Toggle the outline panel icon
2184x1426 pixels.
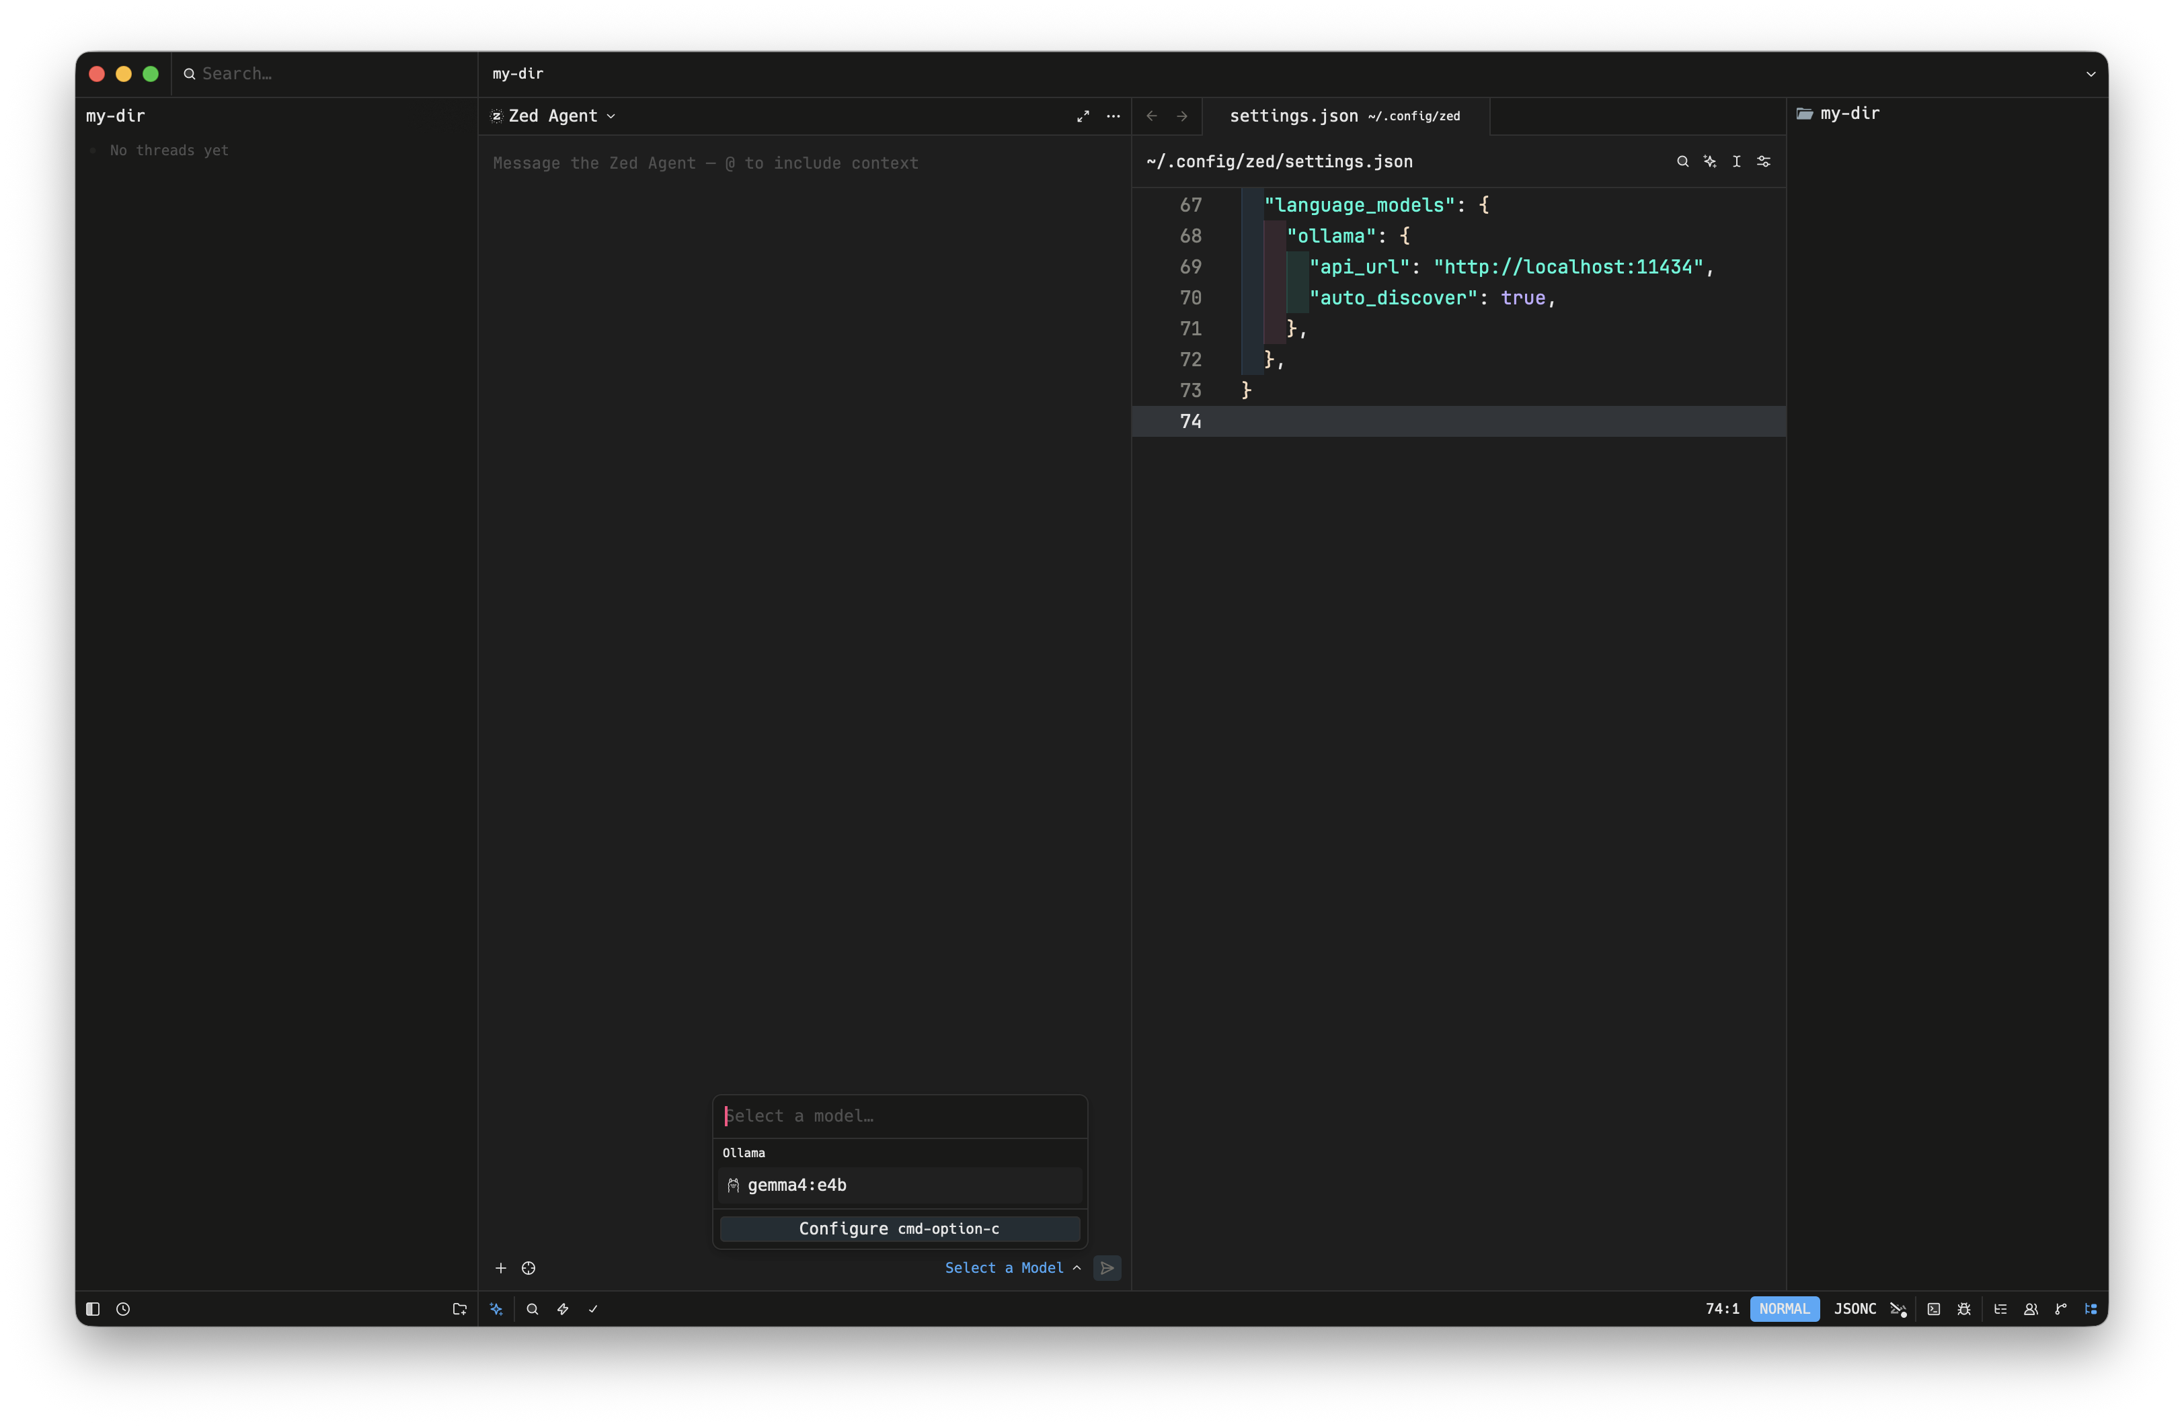click(2000, 1310)
